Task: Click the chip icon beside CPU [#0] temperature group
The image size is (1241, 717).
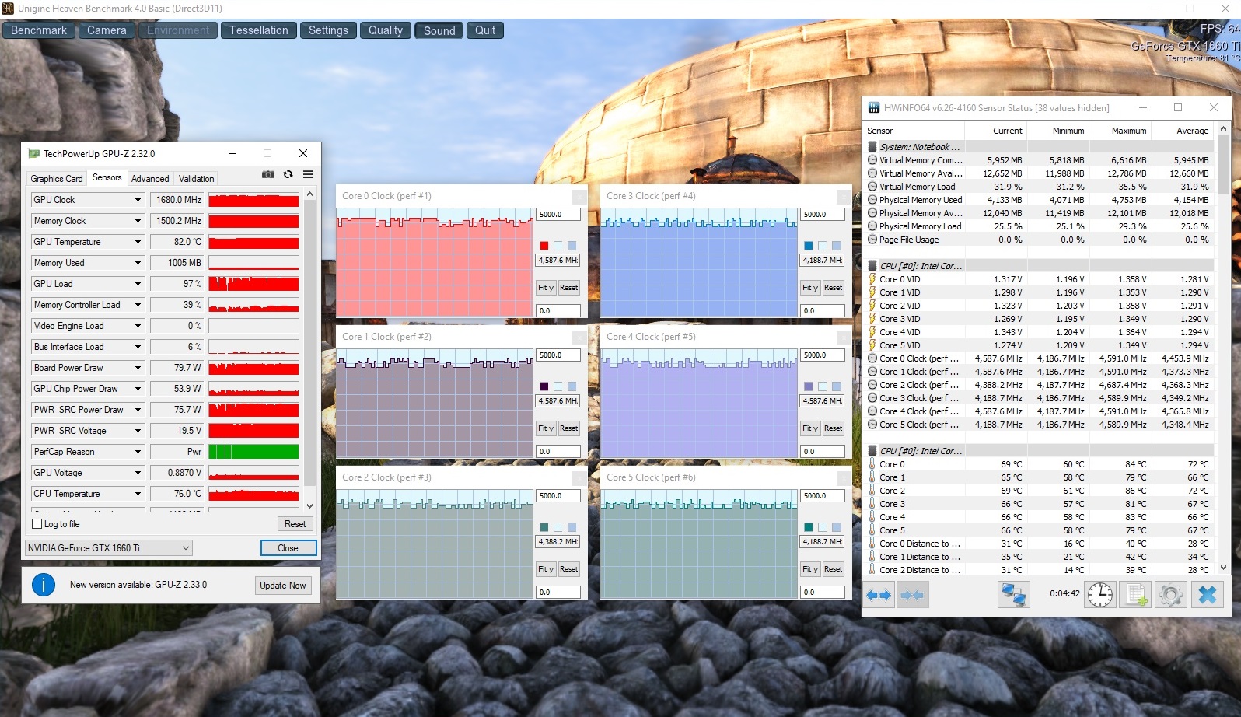Action: pos(872,451)
